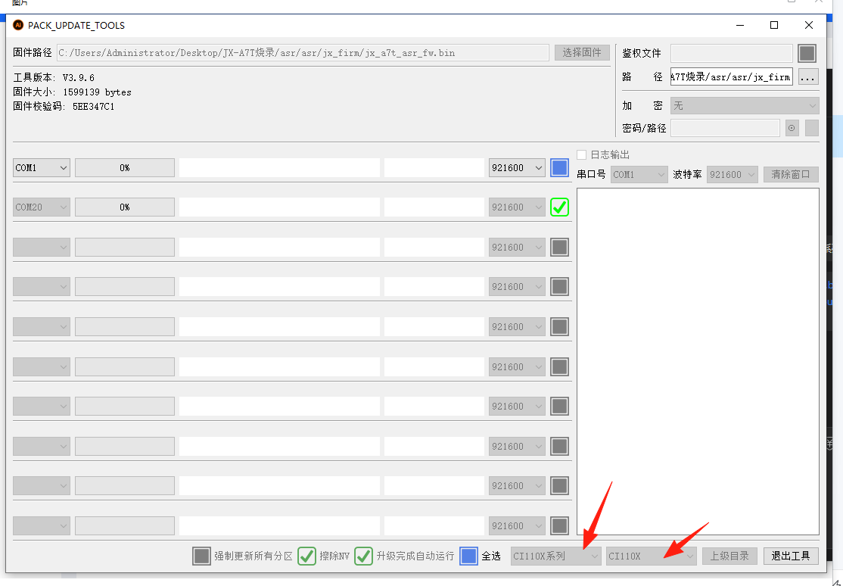This screenshot has height=586, width=843.
Task: Toggle the 强制更新所有分区 checkbox
Action: coord(201,556)
